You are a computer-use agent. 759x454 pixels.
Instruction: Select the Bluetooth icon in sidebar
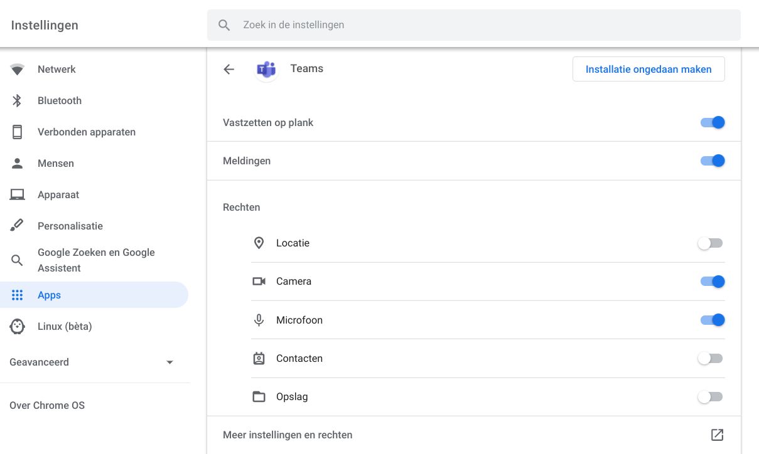17,100
